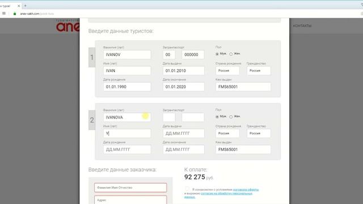Click the customer Фамилия Имя Отчество field
The image size is (363, 204).
(x=130, y=188)
